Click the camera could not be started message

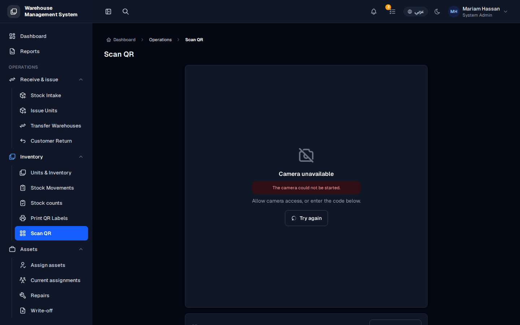pos(306,188)
